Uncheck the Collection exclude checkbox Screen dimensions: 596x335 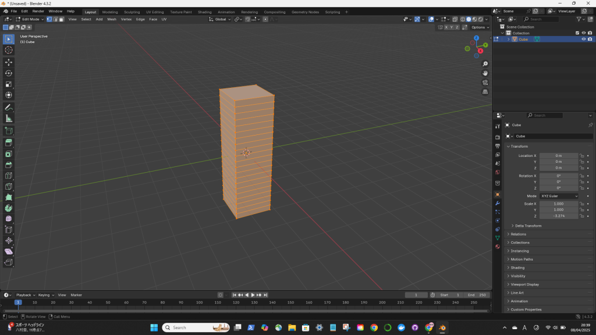pos(577,33)
